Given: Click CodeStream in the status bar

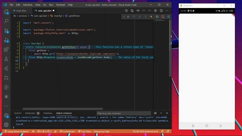Looking at the screenshot, I should (x=67, y=131).
